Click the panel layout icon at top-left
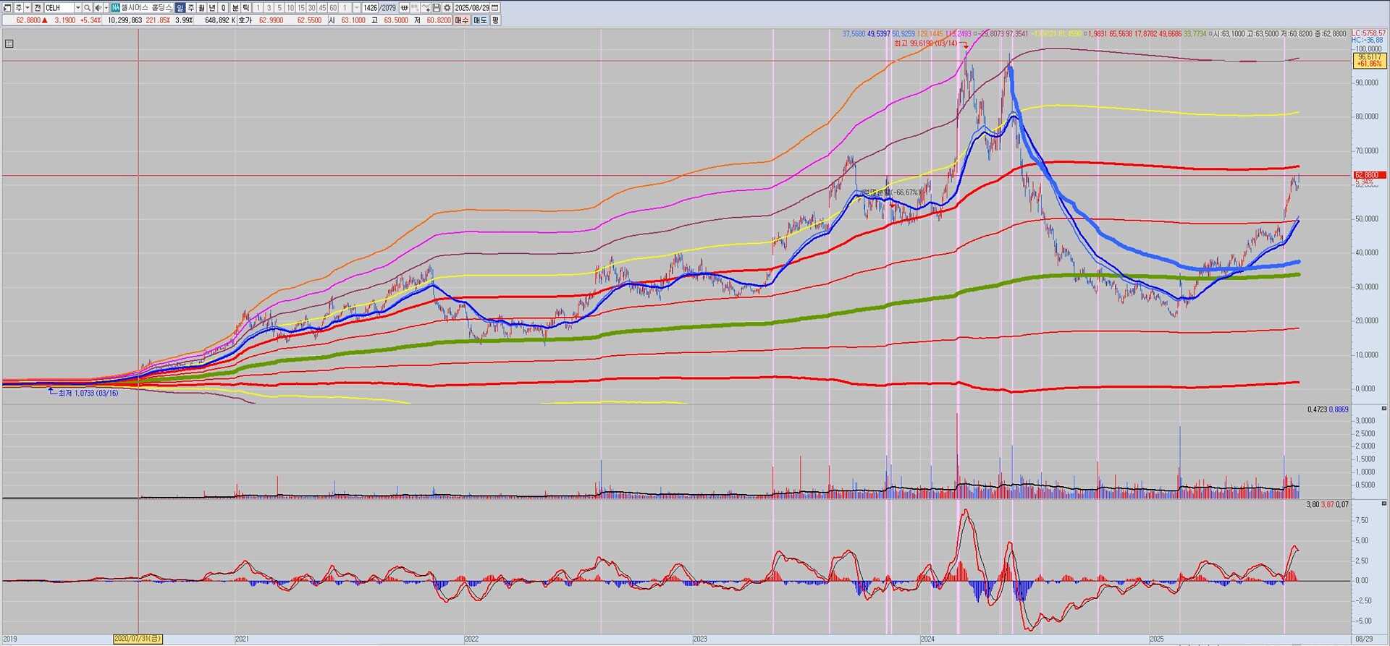1390x646 pixels. click(7, 8)
